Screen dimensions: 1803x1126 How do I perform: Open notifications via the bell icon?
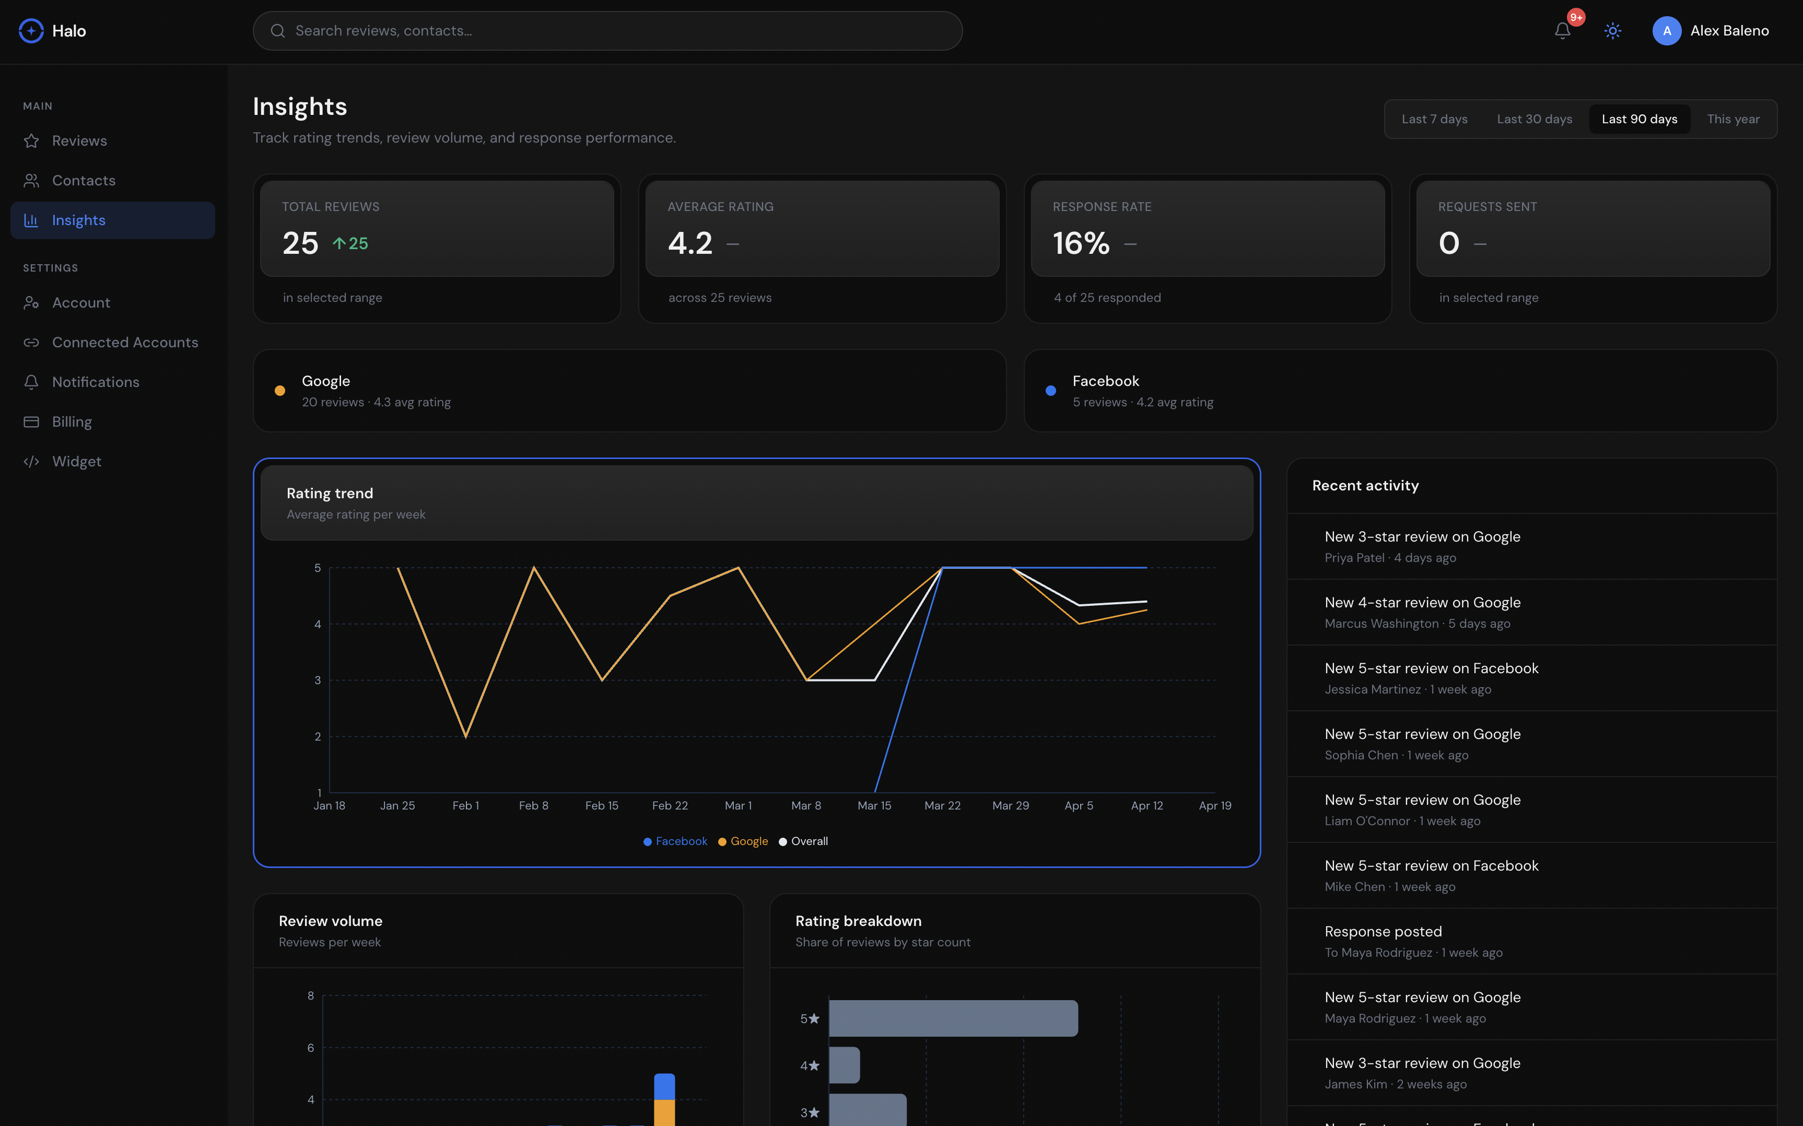pos(1561,30)
